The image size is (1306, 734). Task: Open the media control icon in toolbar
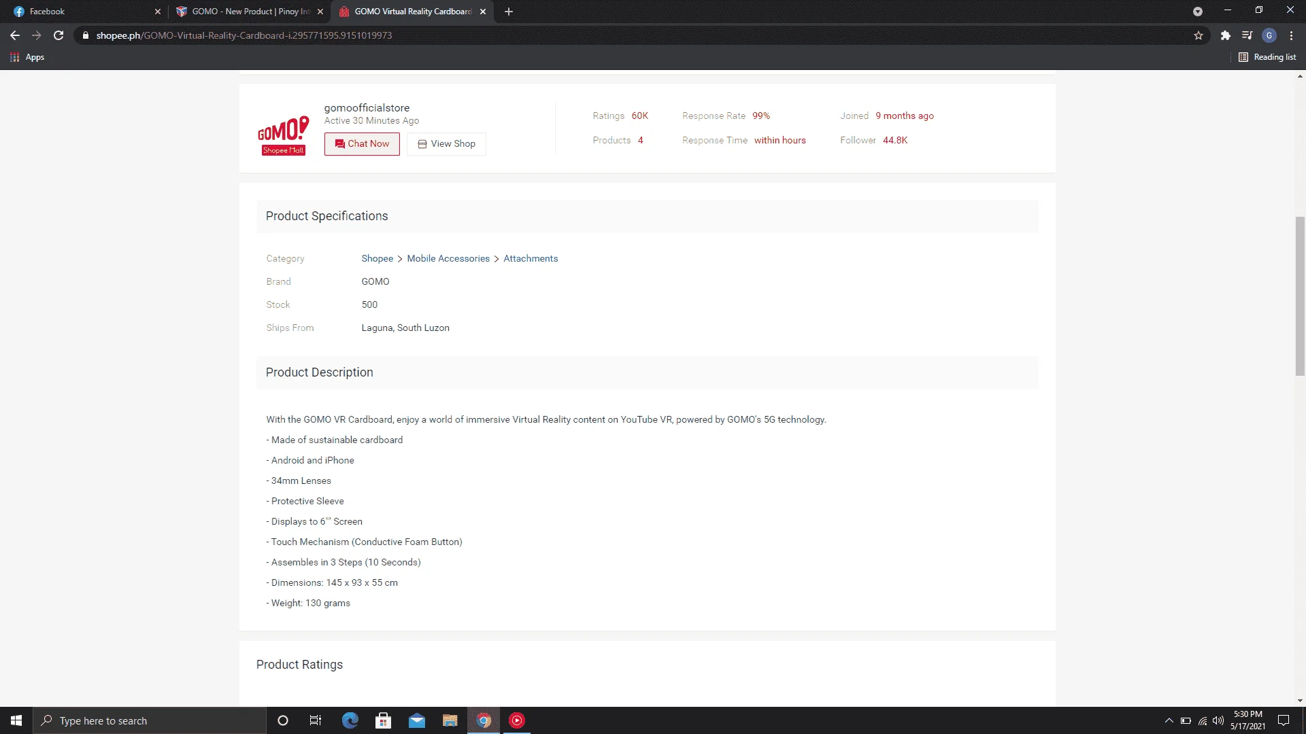tap(1247, 35)
